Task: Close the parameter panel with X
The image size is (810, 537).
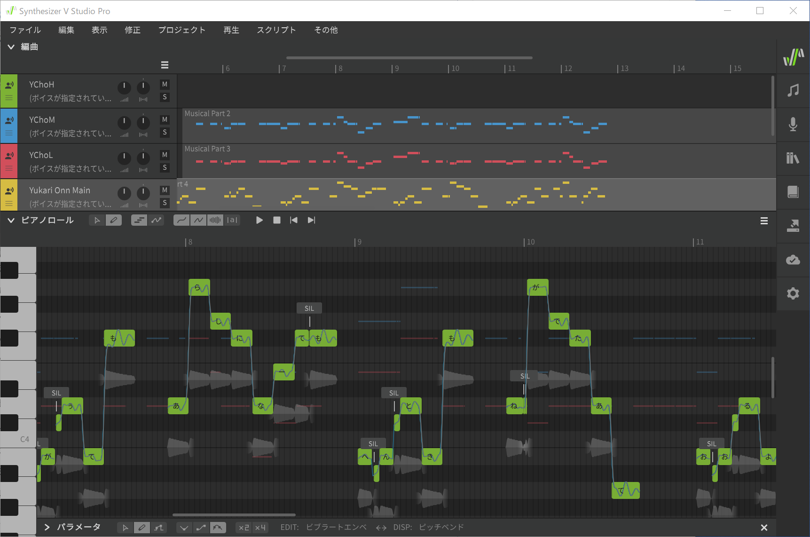Action: click(764, 528)
